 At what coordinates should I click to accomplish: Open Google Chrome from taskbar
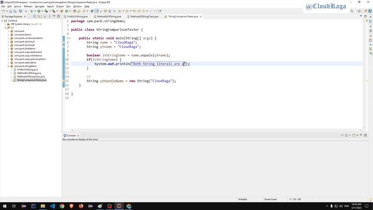pyautogui.click(x=62, y=206)
